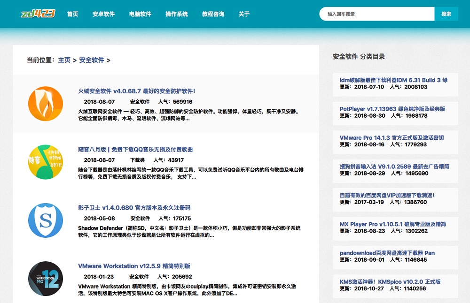Follow the 安全软件 breadcrumb link
The height and width of the screenshot is (303, 470).
point(92,60)
